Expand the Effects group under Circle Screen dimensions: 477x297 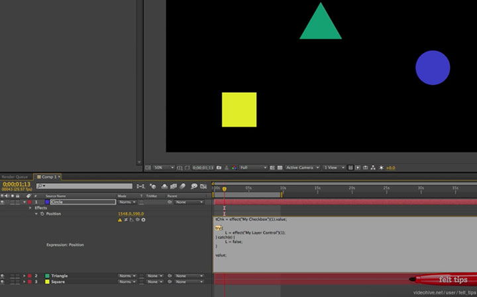(30, 208)
